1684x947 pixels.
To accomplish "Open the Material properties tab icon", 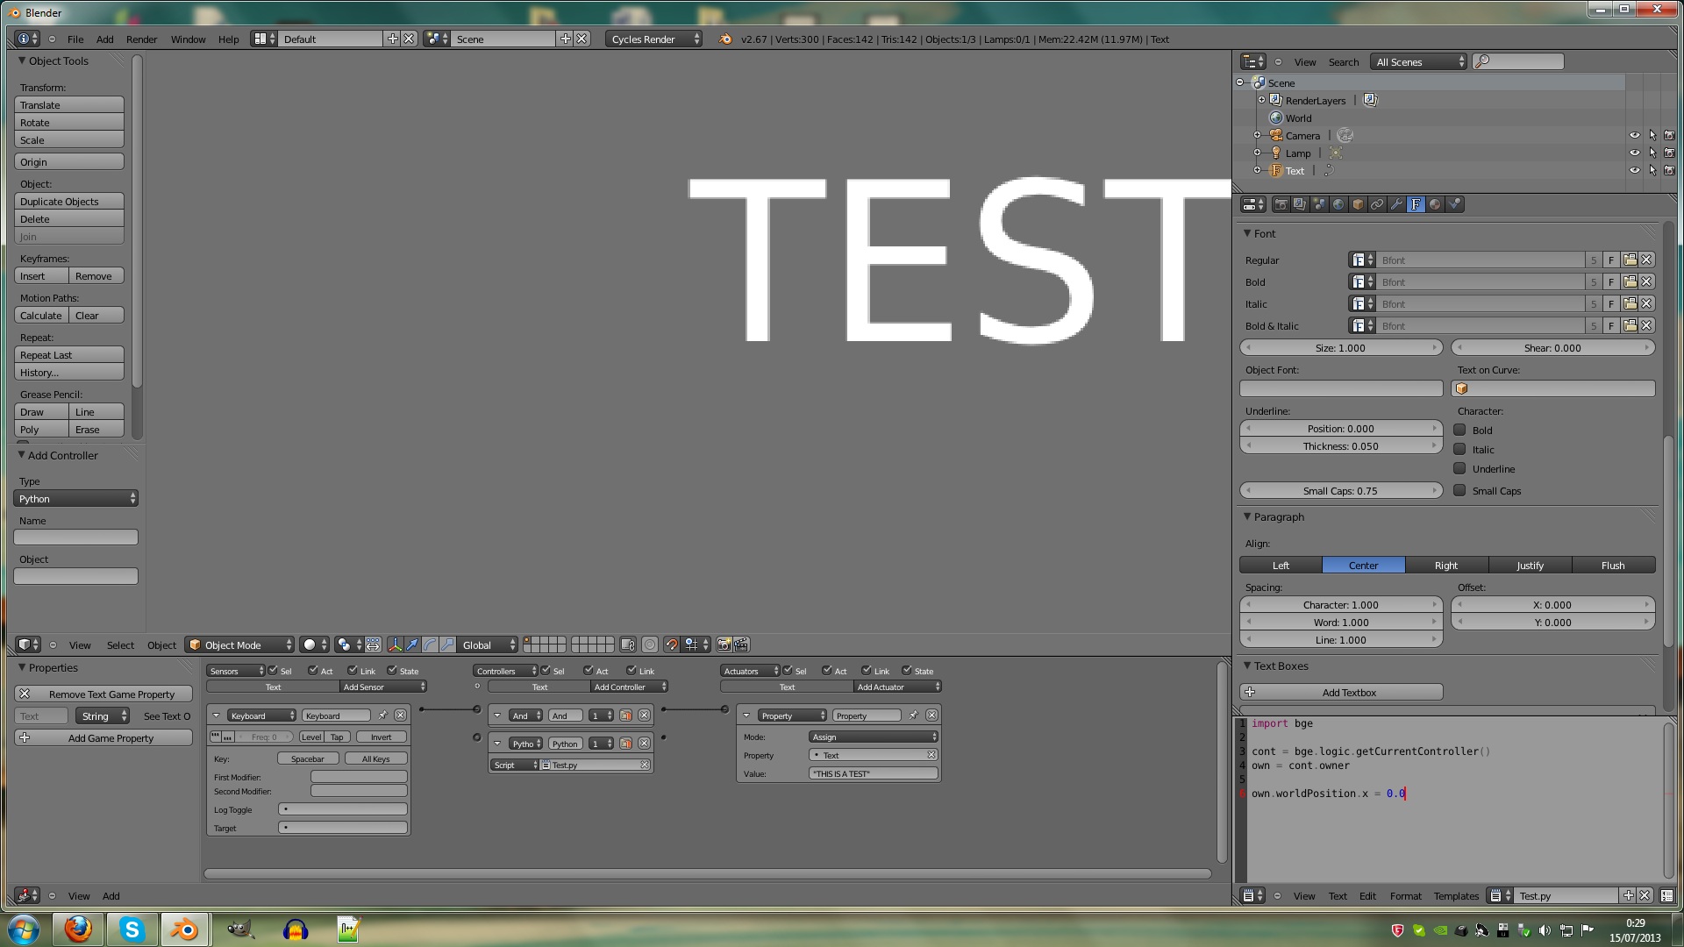I will click(1435, 204).
